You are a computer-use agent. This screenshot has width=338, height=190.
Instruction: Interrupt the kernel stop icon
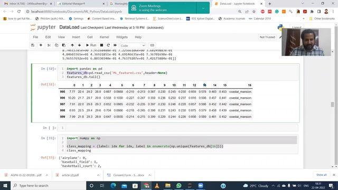point(101,45)
